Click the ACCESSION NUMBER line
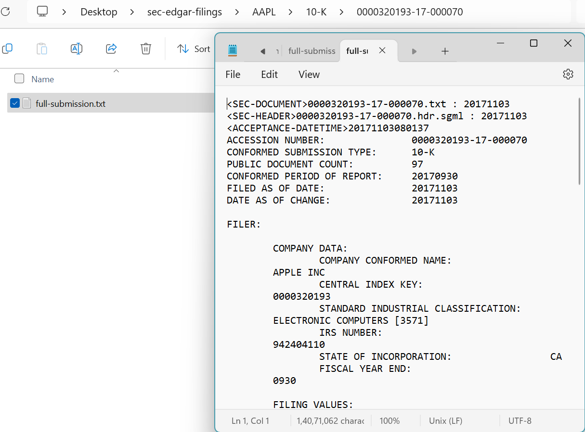The width and height of the screenshot is (585, 432). click(377, 140)
